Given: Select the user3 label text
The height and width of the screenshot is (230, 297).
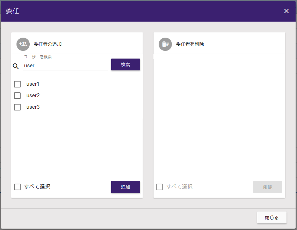Looking at the screenshot, I should tap(33, 107).
